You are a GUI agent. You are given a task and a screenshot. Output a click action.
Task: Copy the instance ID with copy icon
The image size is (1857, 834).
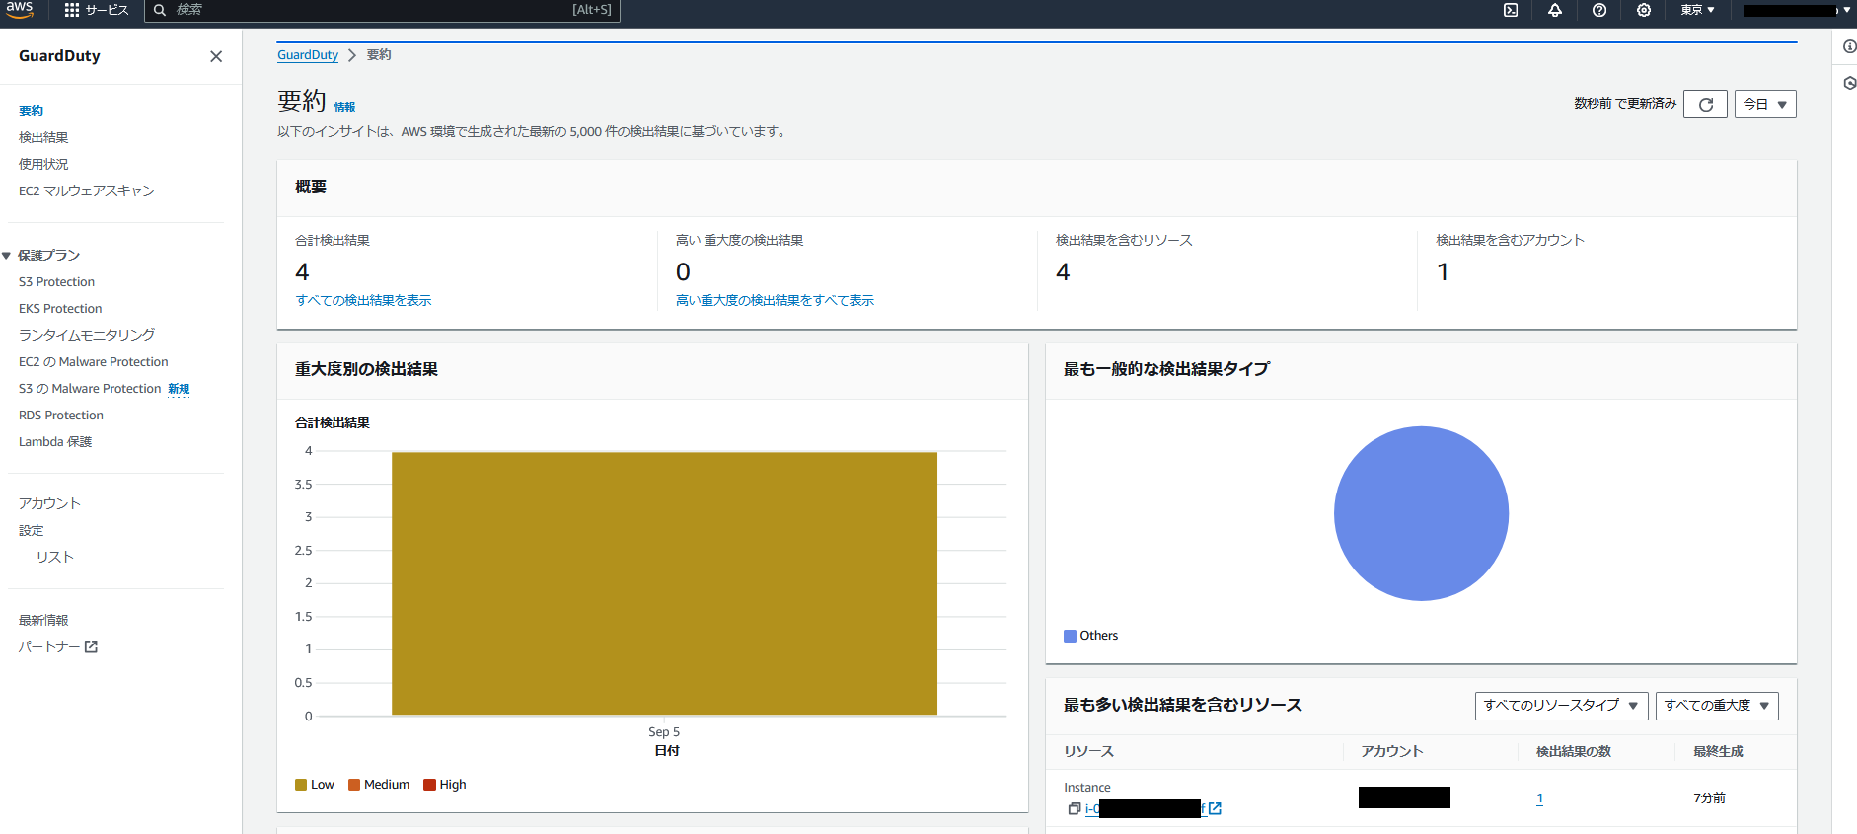(1075, 808)
